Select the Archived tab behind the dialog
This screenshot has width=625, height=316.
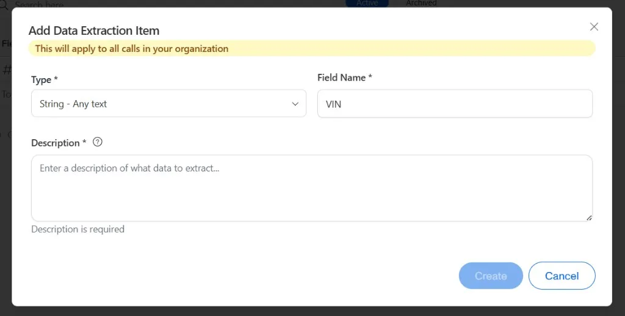click(421, 3)
